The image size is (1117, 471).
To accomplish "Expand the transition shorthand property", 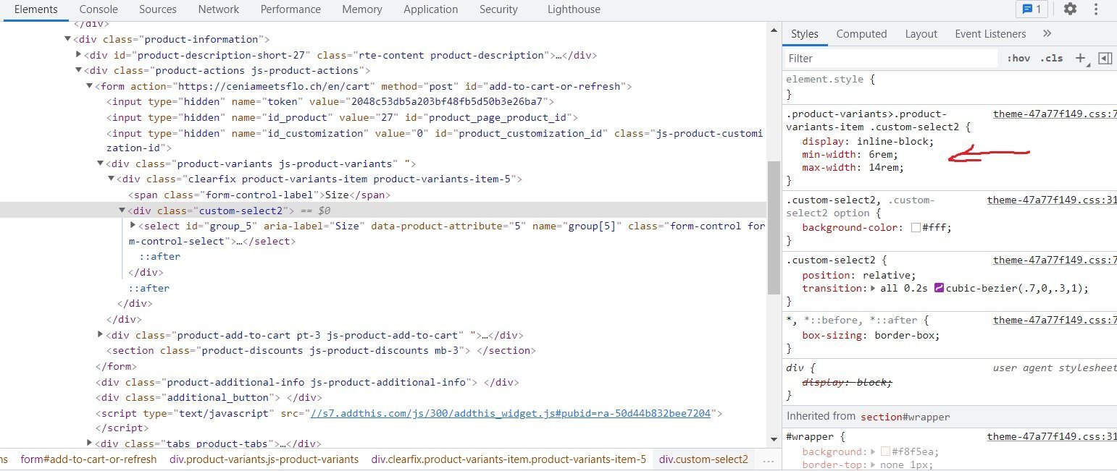I will 874,288.
